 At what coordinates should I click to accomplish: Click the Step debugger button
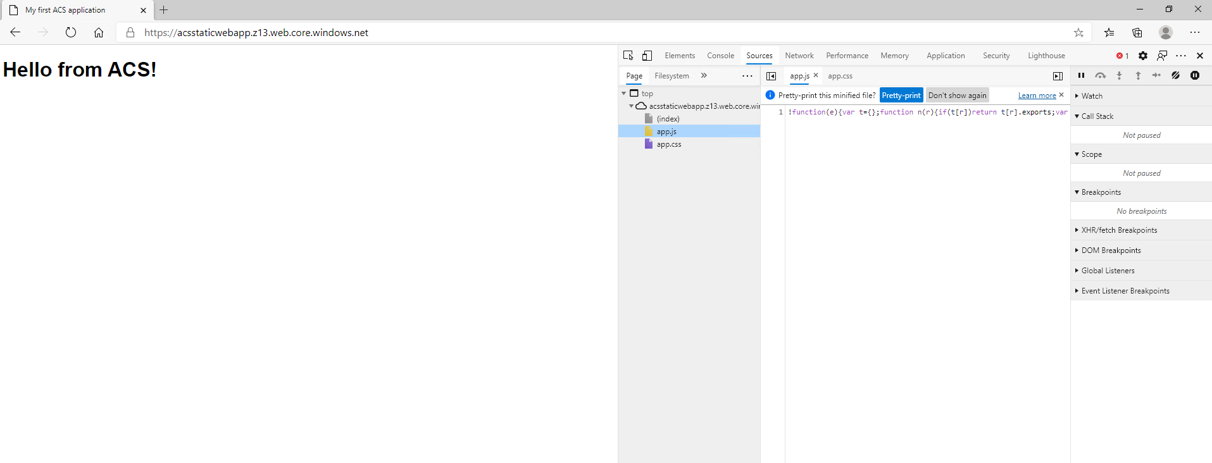(1156, 75)
